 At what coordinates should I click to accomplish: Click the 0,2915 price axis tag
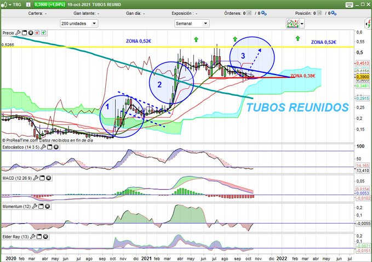point(363,98)
